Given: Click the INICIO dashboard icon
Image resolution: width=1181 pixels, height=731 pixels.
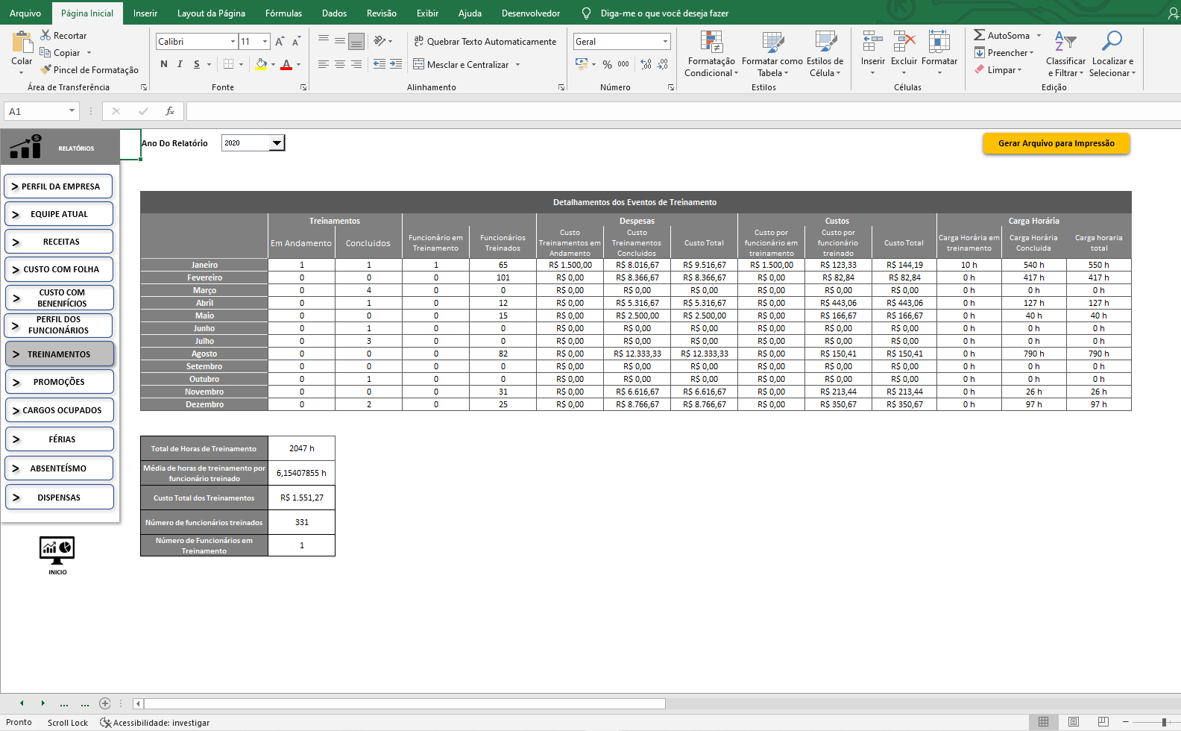Looking at the screenshot, I should click(57, 550).
